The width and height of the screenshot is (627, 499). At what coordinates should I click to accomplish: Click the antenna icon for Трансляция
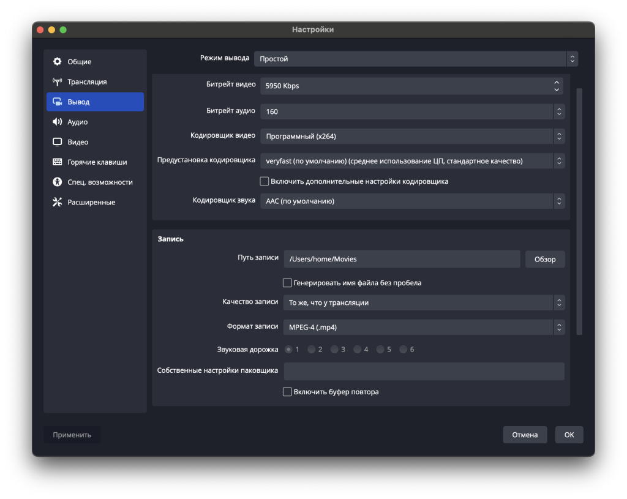click(57, 81)
